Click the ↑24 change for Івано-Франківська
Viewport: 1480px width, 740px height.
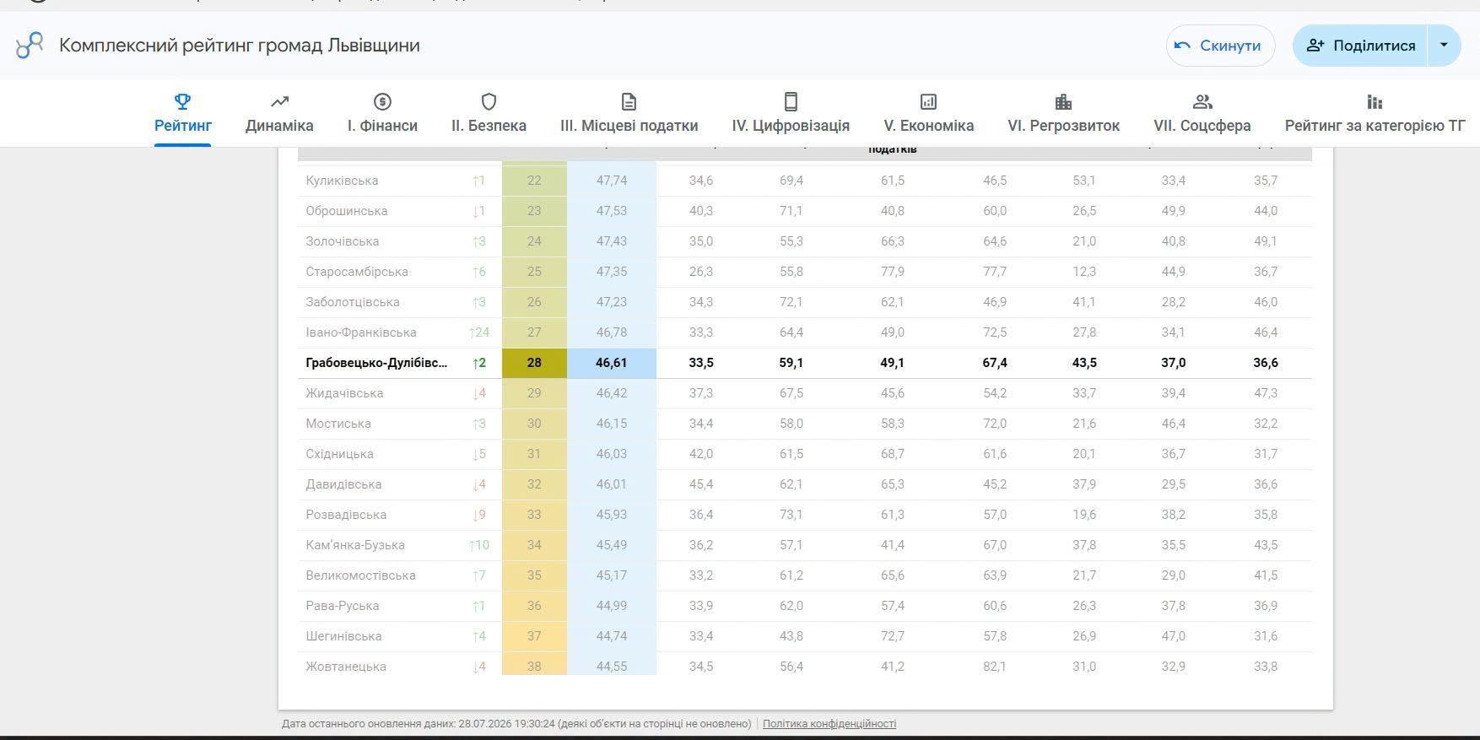point(479,332)
